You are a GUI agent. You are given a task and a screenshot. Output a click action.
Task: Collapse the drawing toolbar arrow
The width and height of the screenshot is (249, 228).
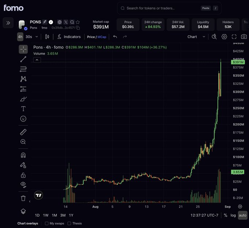30,202
